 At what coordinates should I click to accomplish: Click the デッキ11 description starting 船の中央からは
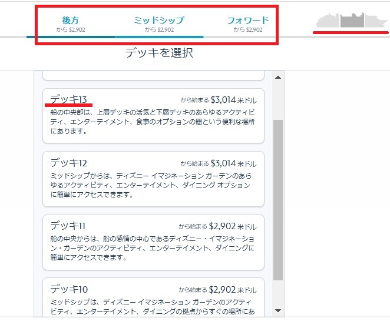pos(152,248)
